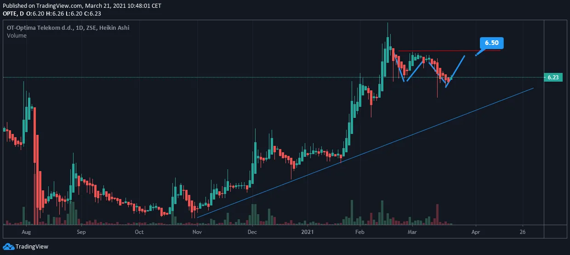Click the OT-Optima Telekom chart title

point(68,28)
